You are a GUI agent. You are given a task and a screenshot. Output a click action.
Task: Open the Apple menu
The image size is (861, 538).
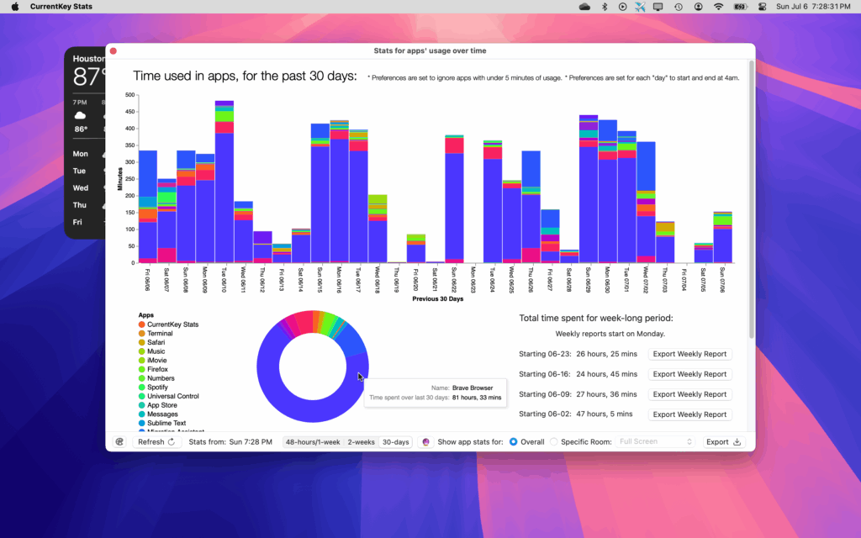tap(13, 6)
